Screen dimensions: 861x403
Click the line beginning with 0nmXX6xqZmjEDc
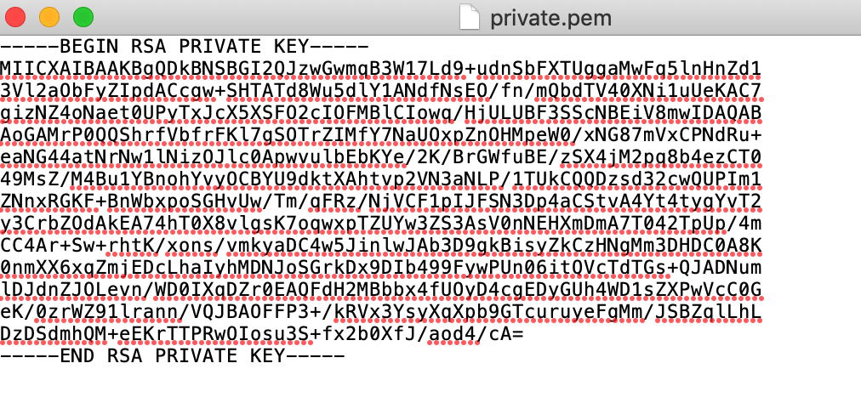pyautogui.click(x=380, y=268)
